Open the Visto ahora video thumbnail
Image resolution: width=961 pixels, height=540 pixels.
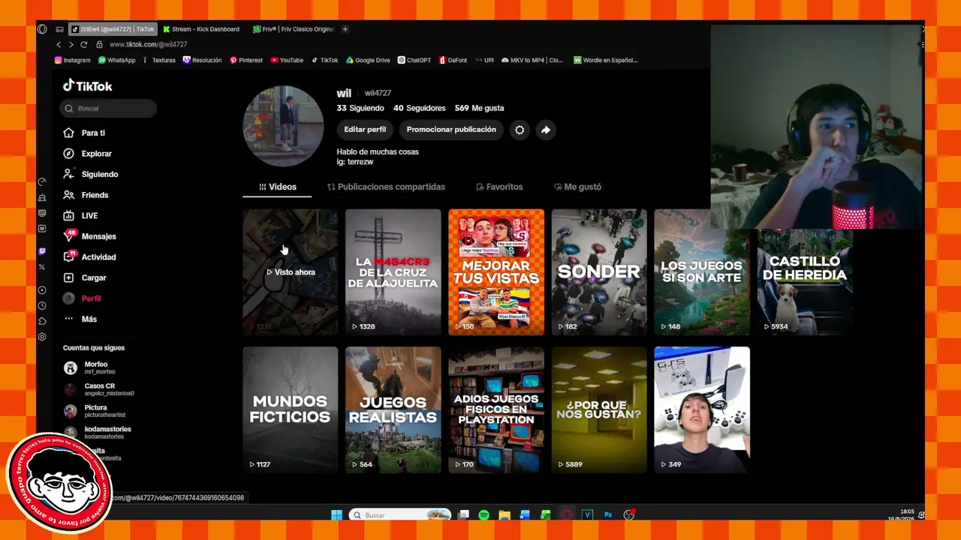tap(290, 271)
